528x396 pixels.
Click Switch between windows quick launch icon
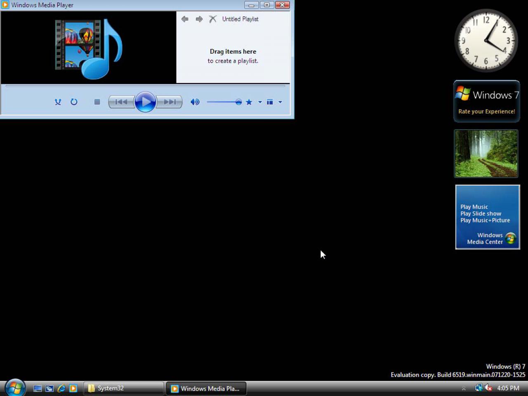pos(49,388)
